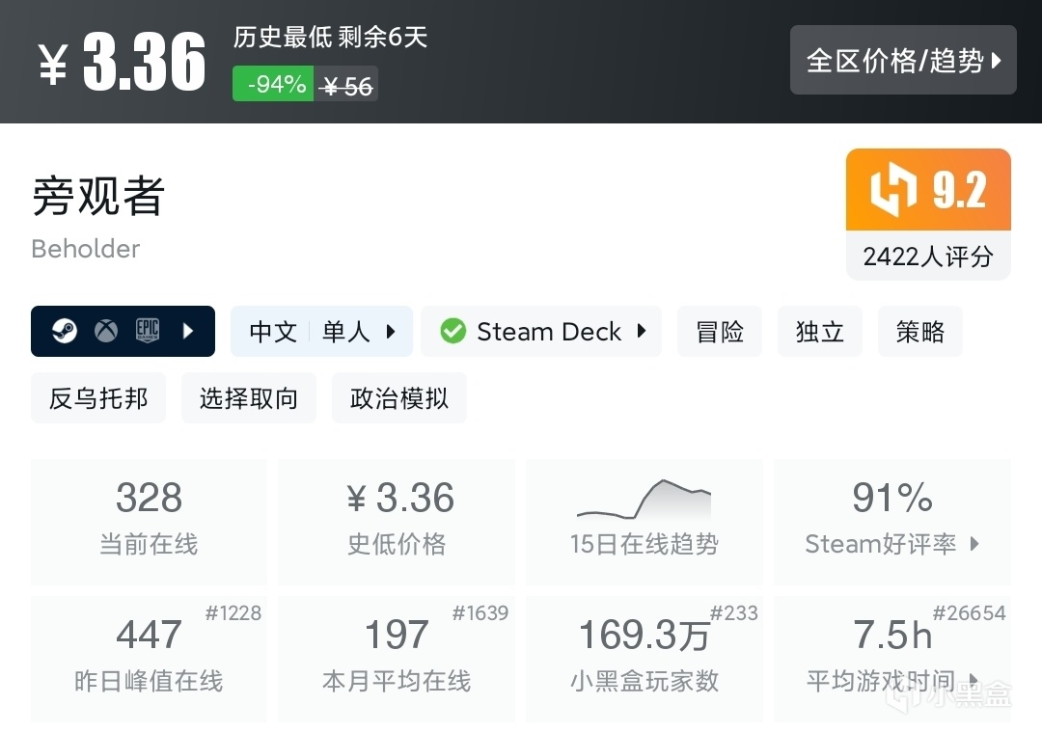Select the 策略 tag
1042x732 pixels.
click(920, 332)
